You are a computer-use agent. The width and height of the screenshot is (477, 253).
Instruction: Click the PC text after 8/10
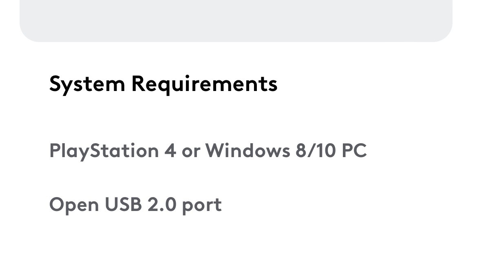pyautogui.click(x=354, y=151)
